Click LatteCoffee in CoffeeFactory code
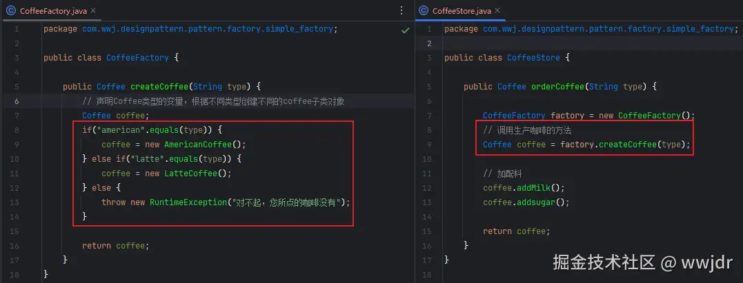 tap(190, 174)
